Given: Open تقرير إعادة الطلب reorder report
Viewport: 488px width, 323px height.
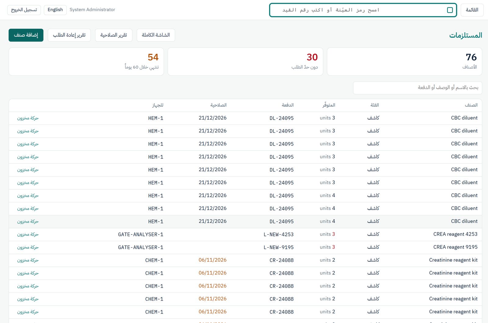Looking at the screenshot, I should click(x=69, y=35).
